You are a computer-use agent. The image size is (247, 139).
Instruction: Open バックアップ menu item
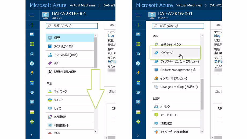pos(176,53)
